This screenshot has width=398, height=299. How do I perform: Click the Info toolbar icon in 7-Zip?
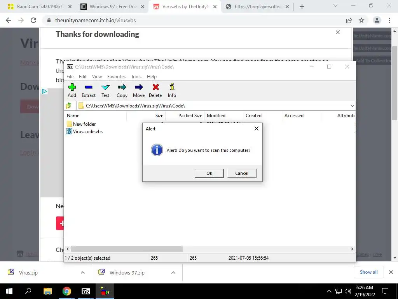click(172, 90)
